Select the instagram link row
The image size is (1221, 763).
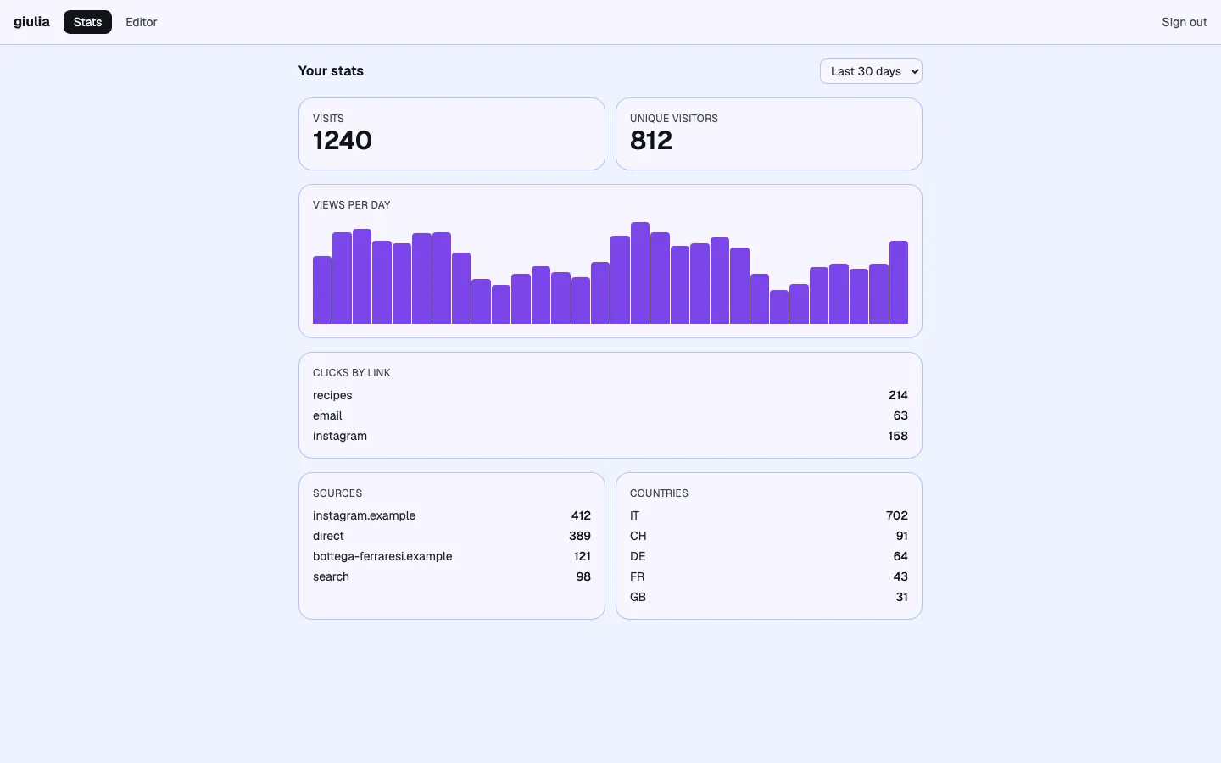coord(610,436)
